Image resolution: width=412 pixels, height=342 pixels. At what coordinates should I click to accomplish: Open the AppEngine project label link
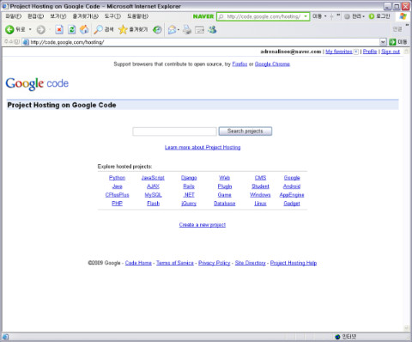pyautogui.click(x=292, y=195)
